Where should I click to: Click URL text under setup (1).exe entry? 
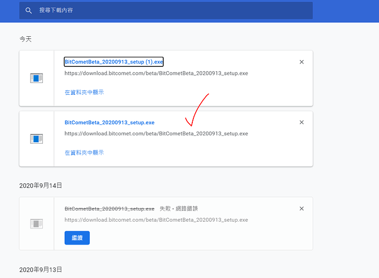156,73
